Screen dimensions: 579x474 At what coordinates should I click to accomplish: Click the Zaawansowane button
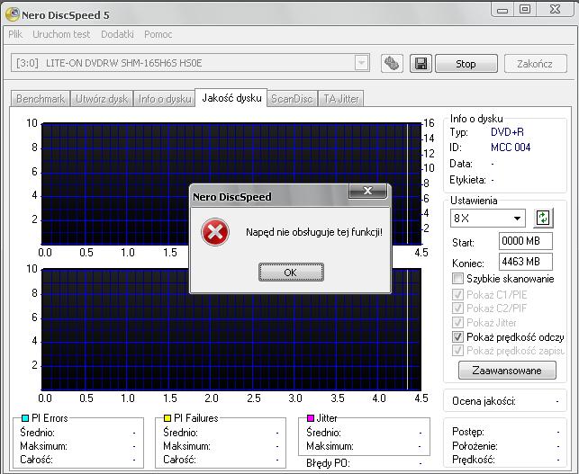pos(507,370)
